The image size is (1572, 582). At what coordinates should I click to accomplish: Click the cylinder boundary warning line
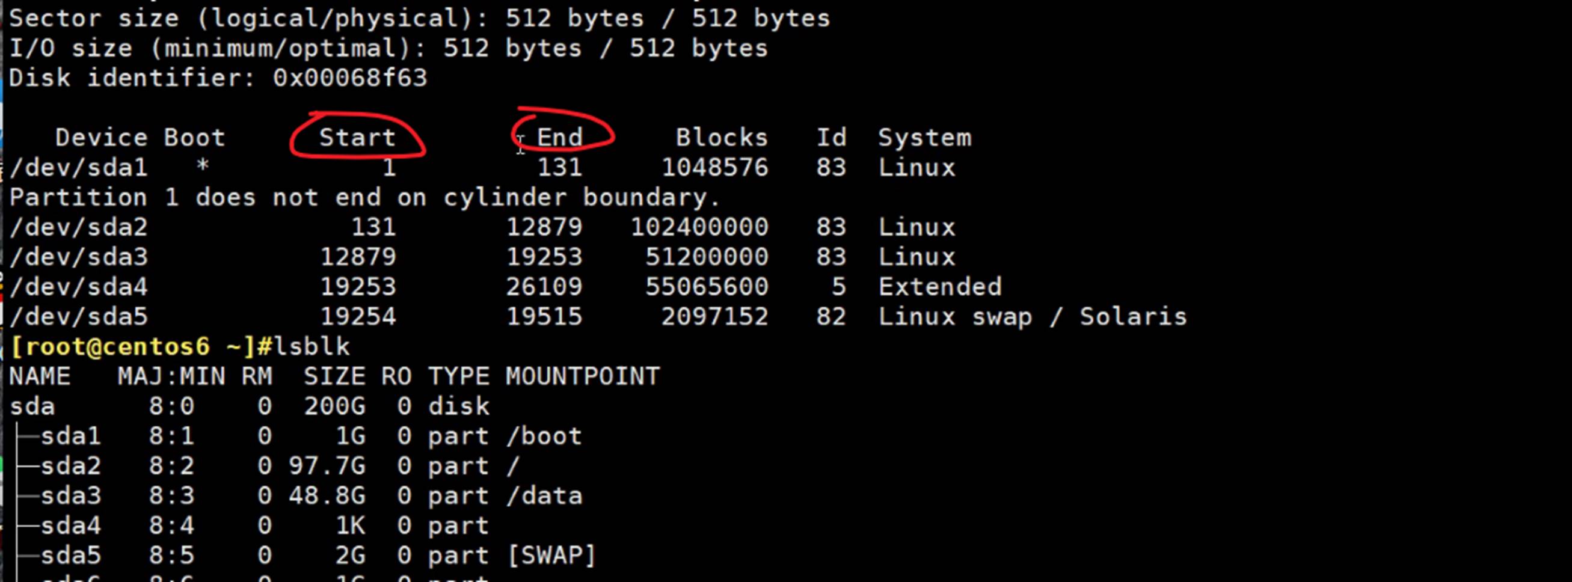pyautogui.click(x=364, y=197)
